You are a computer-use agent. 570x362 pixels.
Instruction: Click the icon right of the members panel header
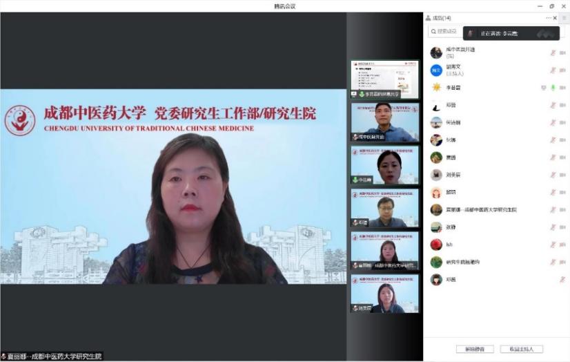click(x=564, y=18)
